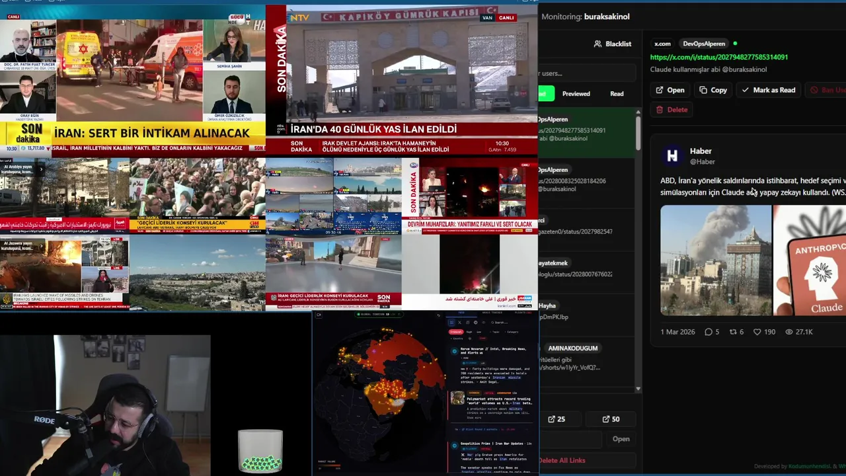
Task: Select the X source icon in monitor panel
Action: tap(459, 323)
